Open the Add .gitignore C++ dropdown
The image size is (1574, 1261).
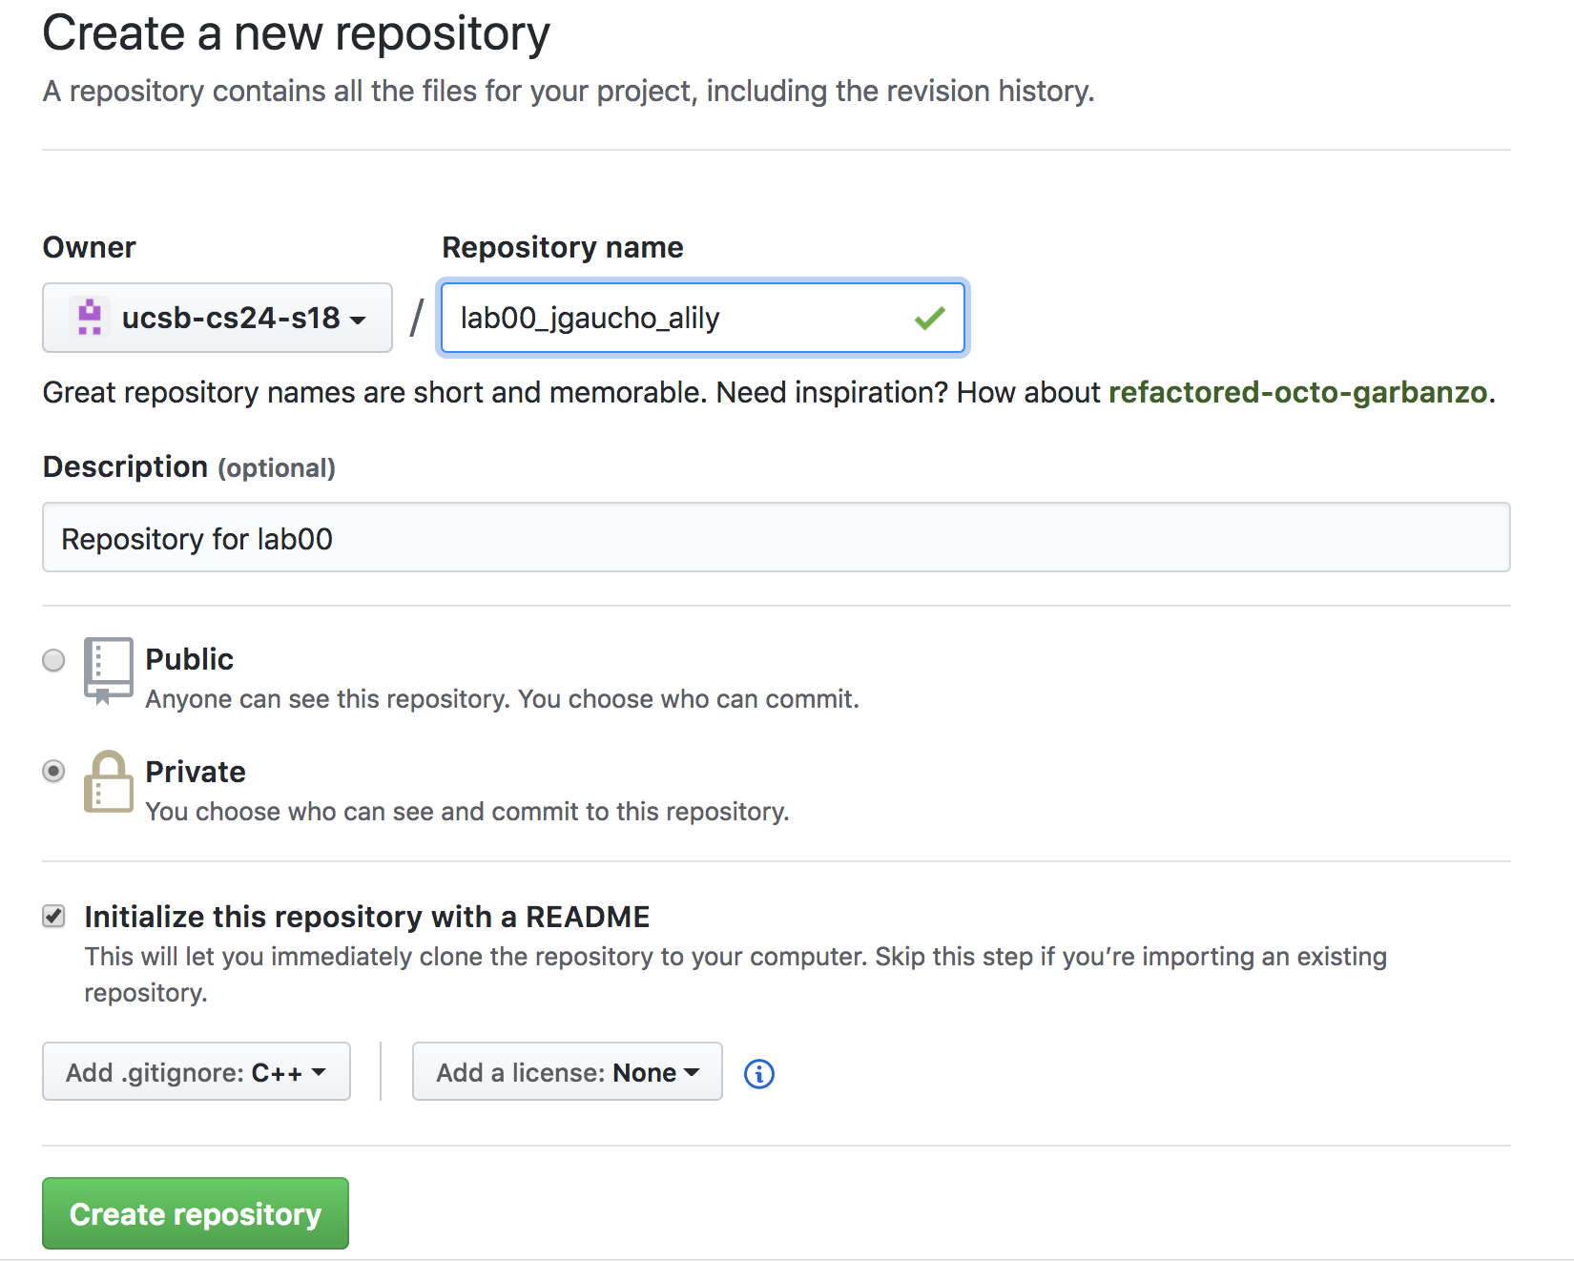pos(196,1071)
